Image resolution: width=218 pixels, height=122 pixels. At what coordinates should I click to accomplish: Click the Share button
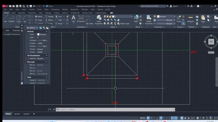[49, 6]
